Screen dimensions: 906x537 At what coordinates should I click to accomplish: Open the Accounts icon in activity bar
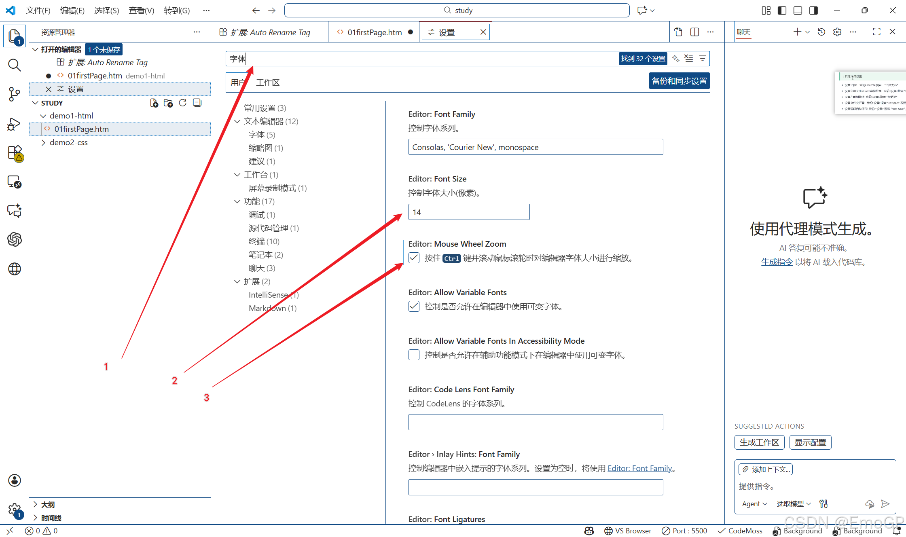pos(15,480)
